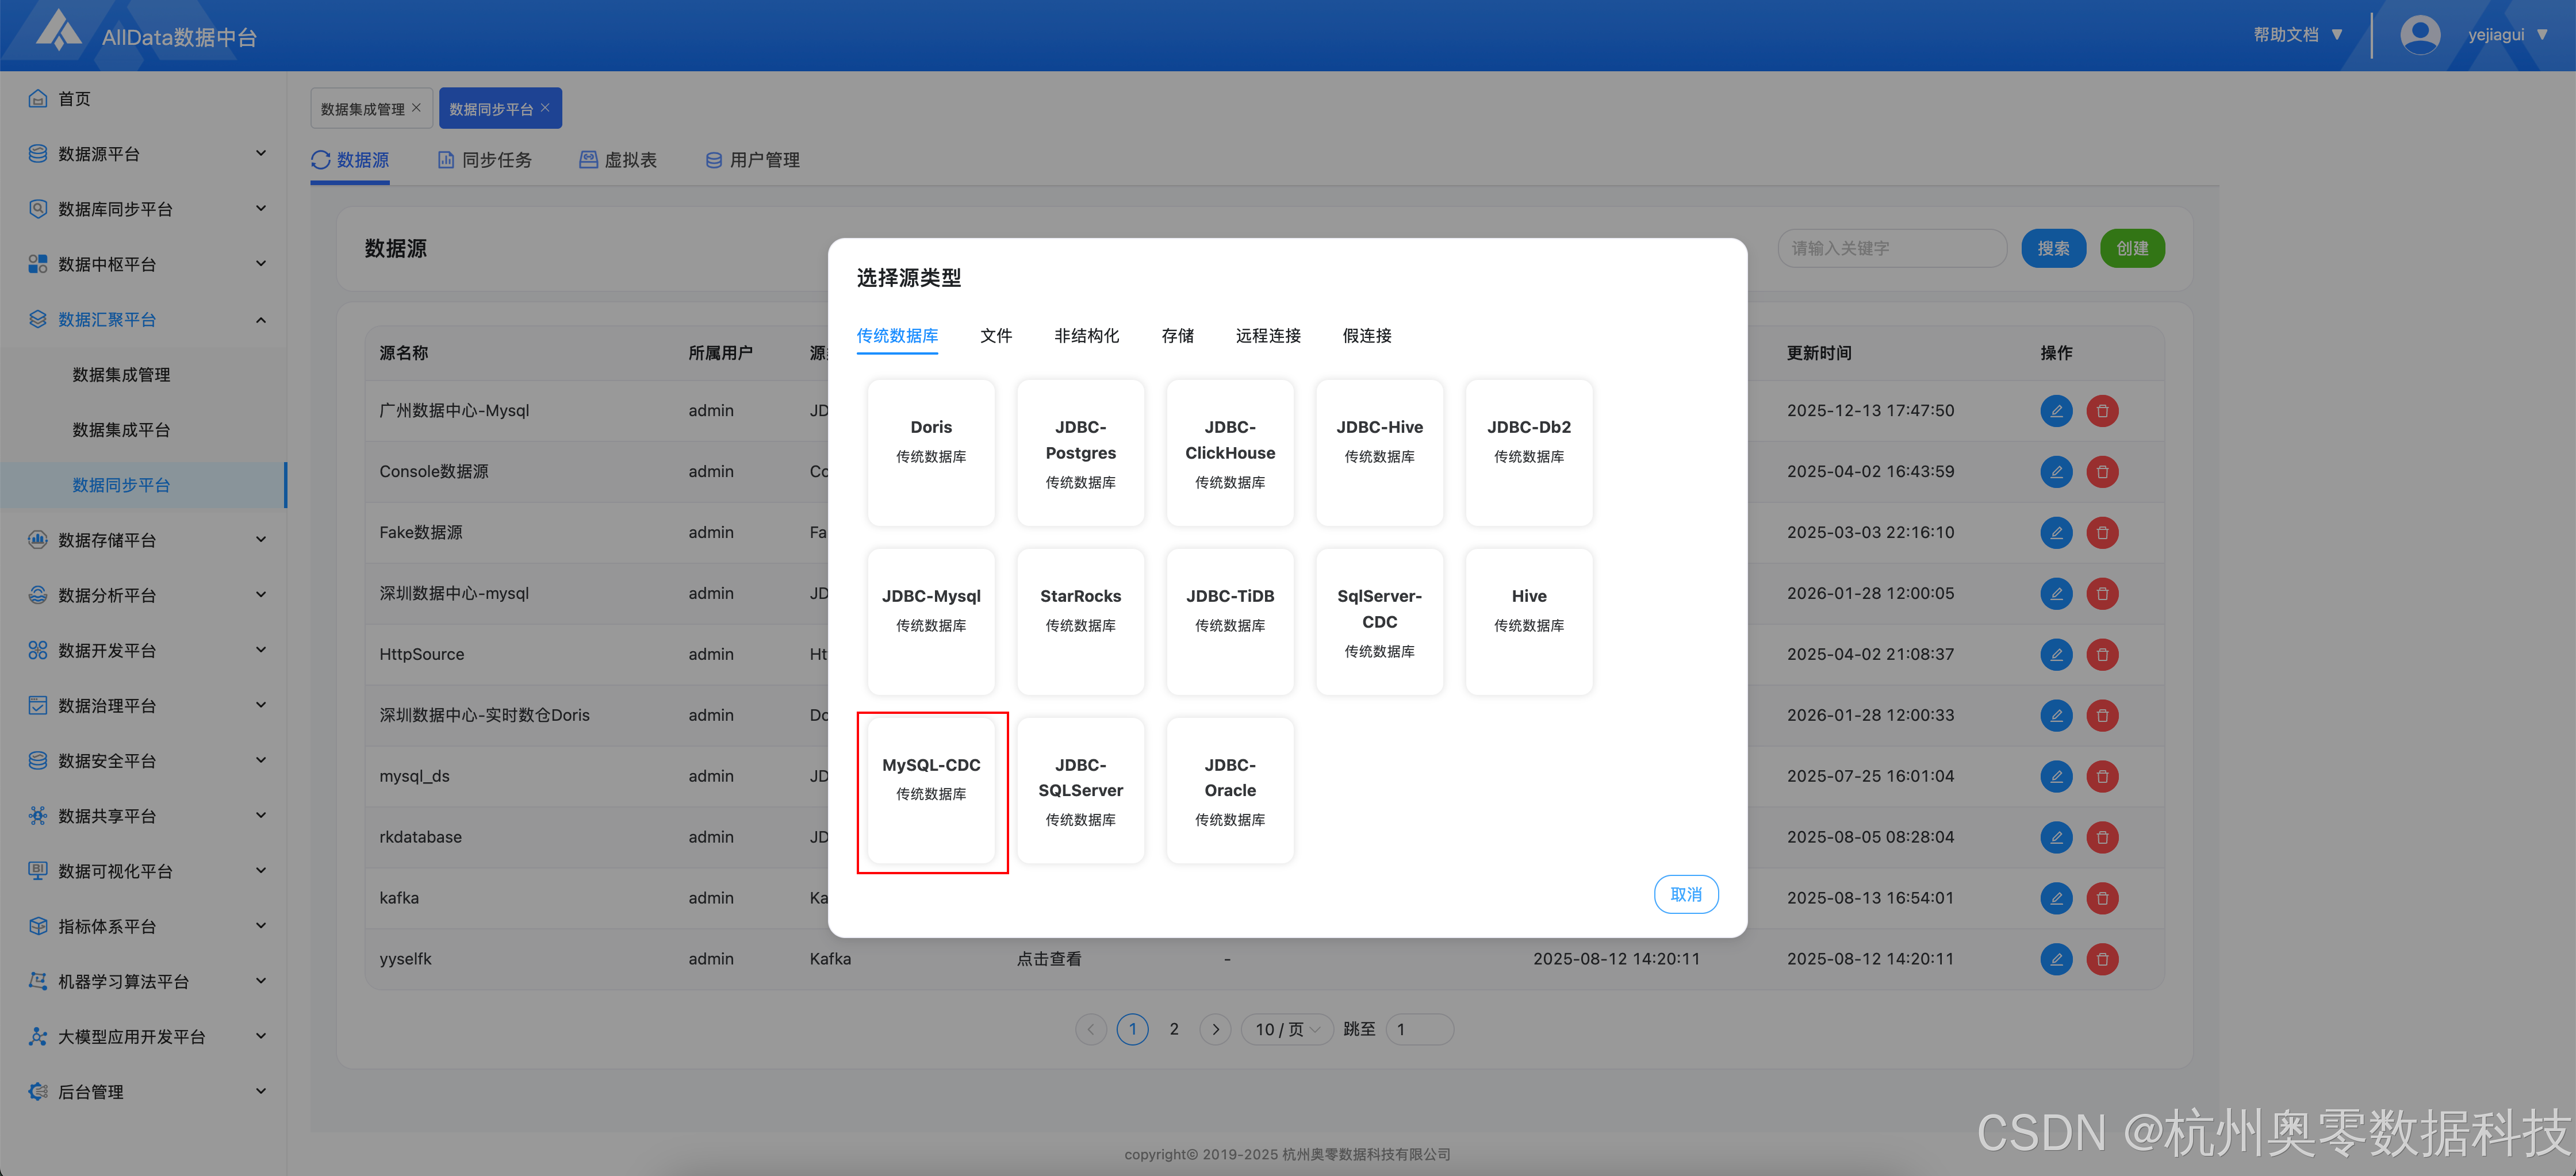Click the AllData logo icon

[58, 31]
